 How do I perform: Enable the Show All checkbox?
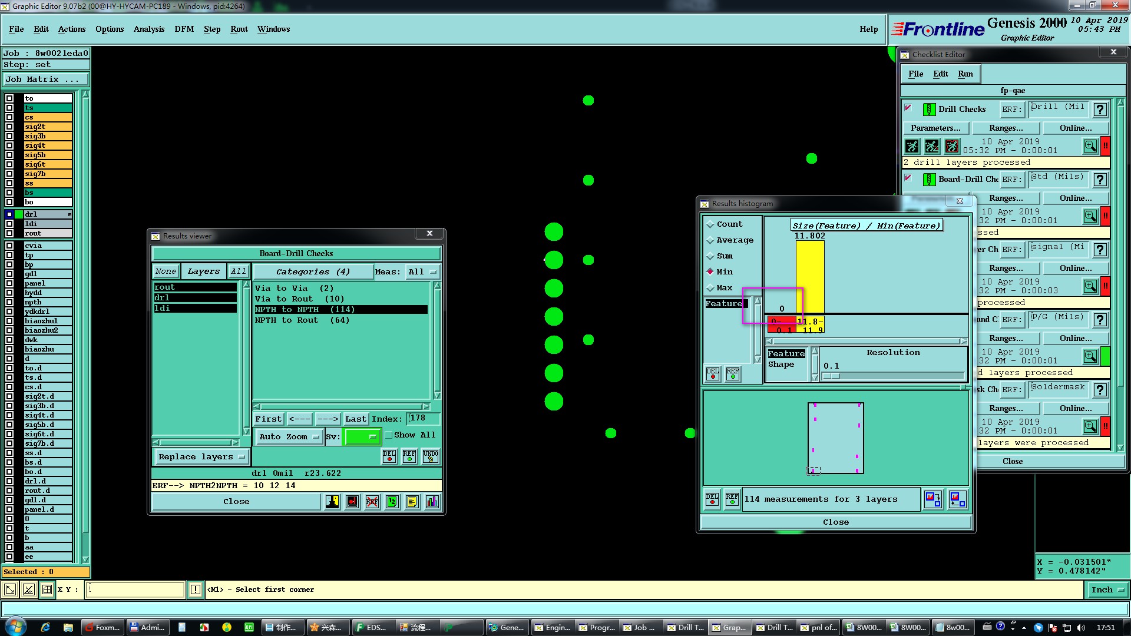tap(389, 435)
